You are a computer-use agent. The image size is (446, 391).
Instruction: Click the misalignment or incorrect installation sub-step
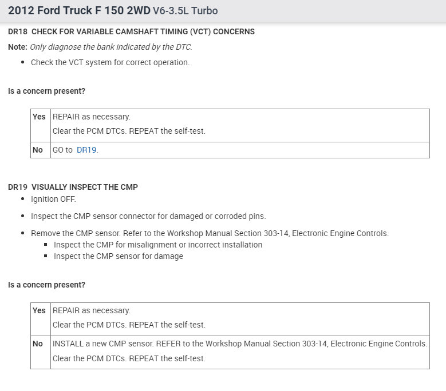(158, 245)
